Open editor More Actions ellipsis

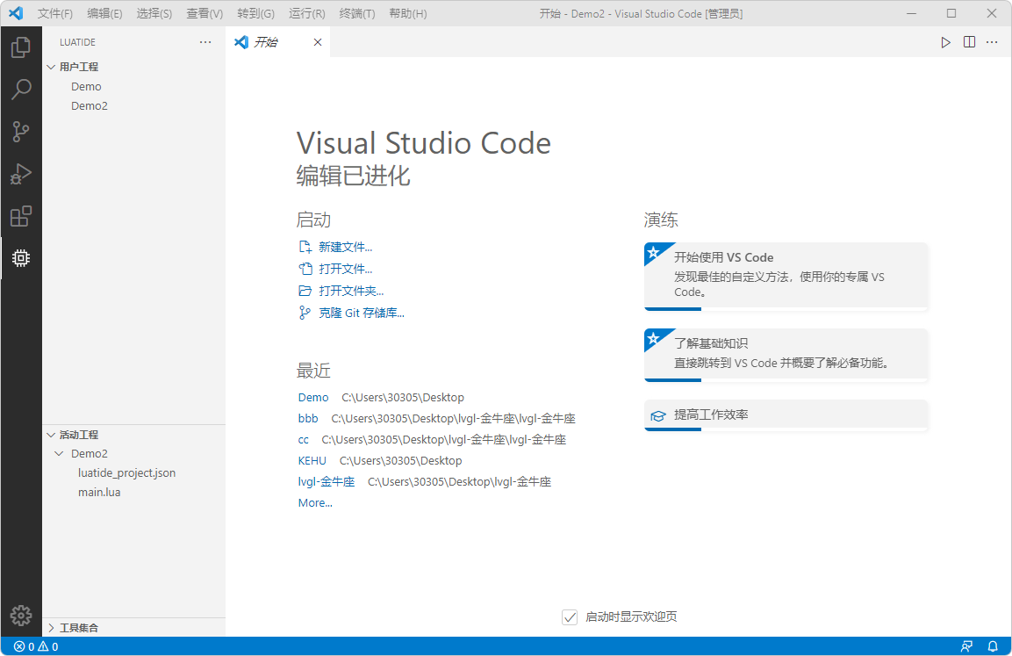click(x=992, y=42)
